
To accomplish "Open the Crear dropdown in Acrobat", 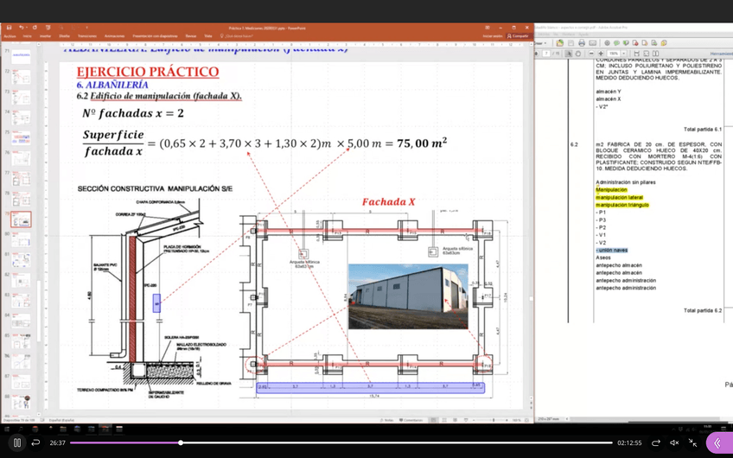I will 541,42.
